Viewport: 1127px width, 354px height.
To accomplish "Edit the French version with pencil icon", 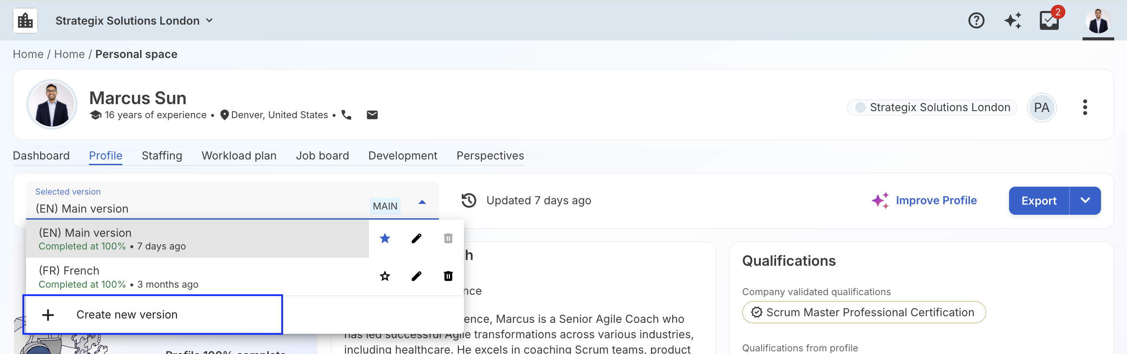I will point(416,276).
